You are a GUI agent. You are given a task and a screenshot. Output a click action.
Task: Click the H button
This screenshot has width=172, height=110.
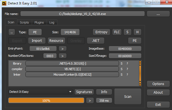[137, 32]
